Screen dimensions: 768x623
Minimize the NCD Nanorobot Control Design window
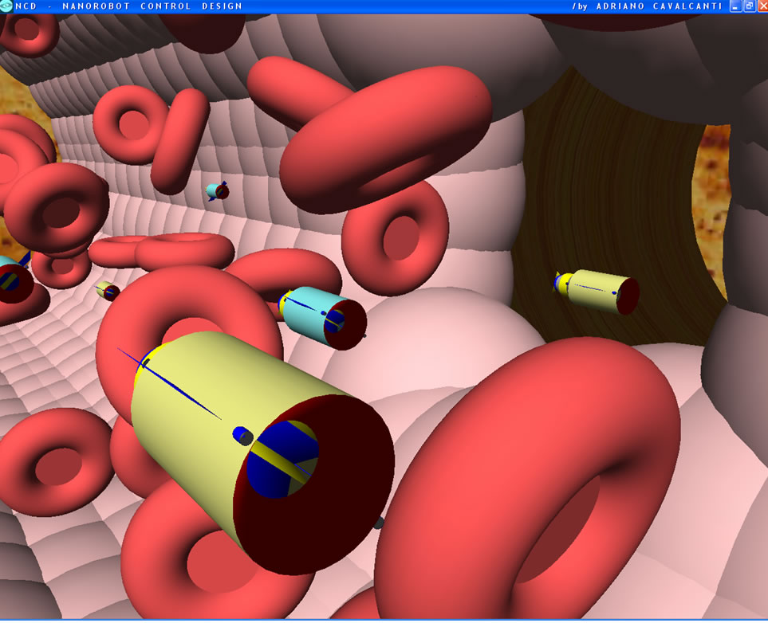[735, 6]
